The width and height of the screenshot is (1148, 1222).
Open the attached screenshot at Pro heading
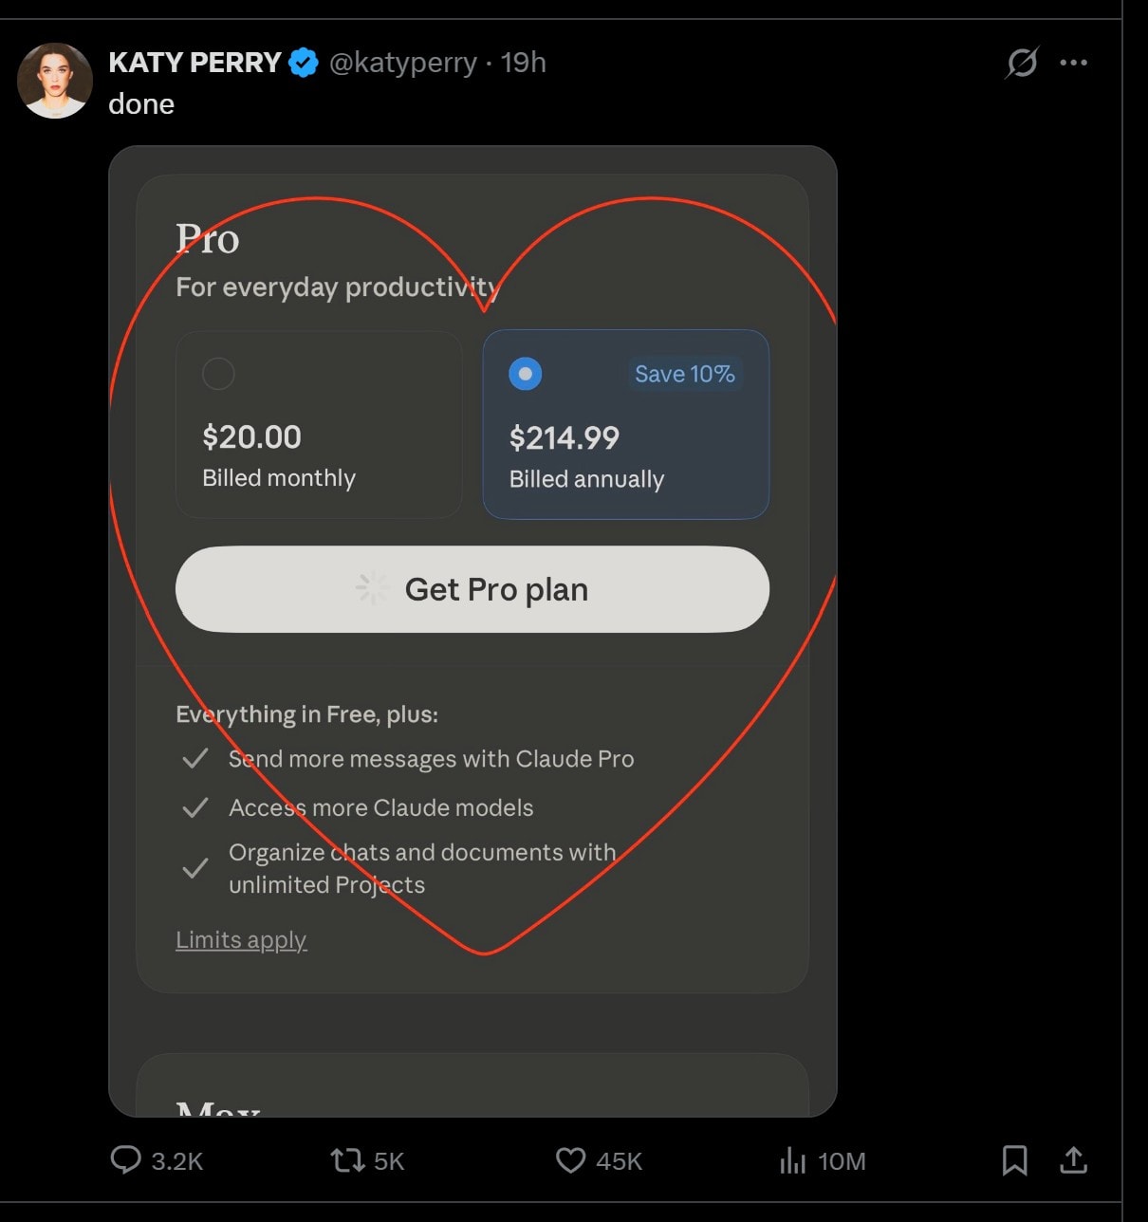point(208,239)
